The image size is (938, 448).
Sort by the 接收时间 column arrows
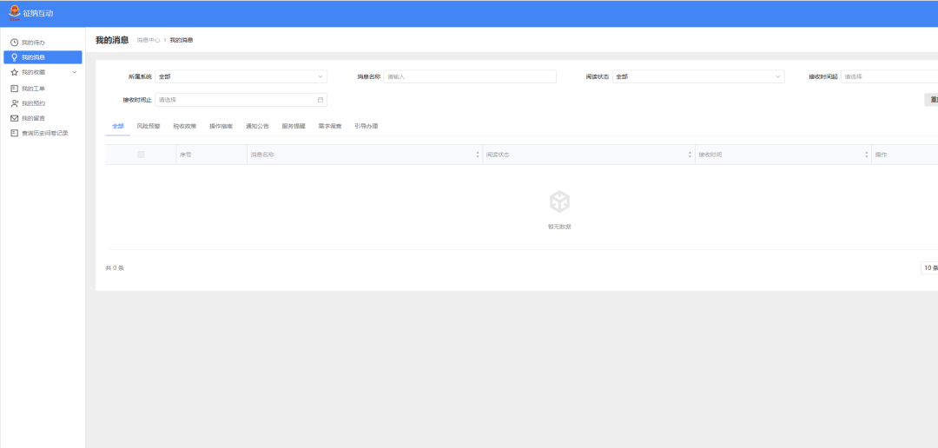coord(866,155)
